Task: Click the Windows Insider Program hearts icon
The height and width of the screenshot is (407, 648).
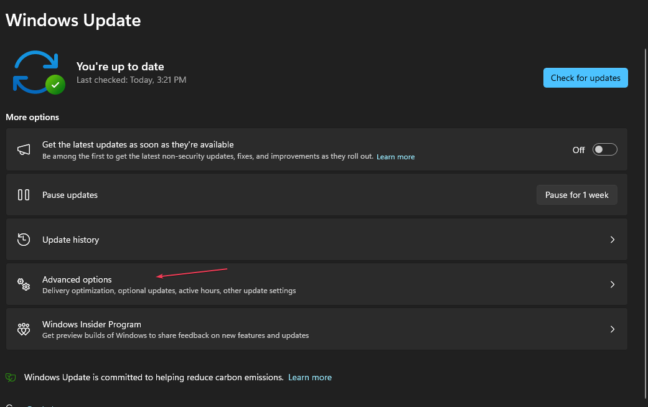Action: coord(24,329)
